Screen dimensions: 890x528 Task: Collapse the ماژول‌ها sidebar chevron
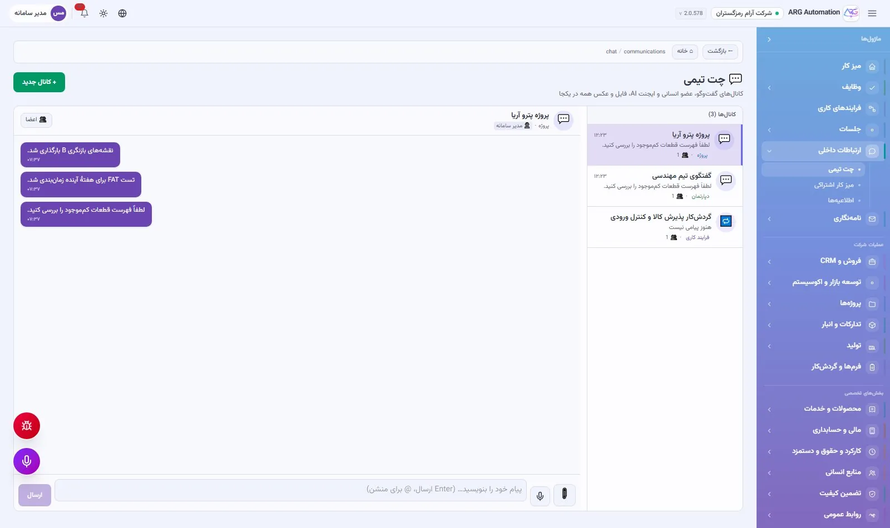[x=769, y=39]
